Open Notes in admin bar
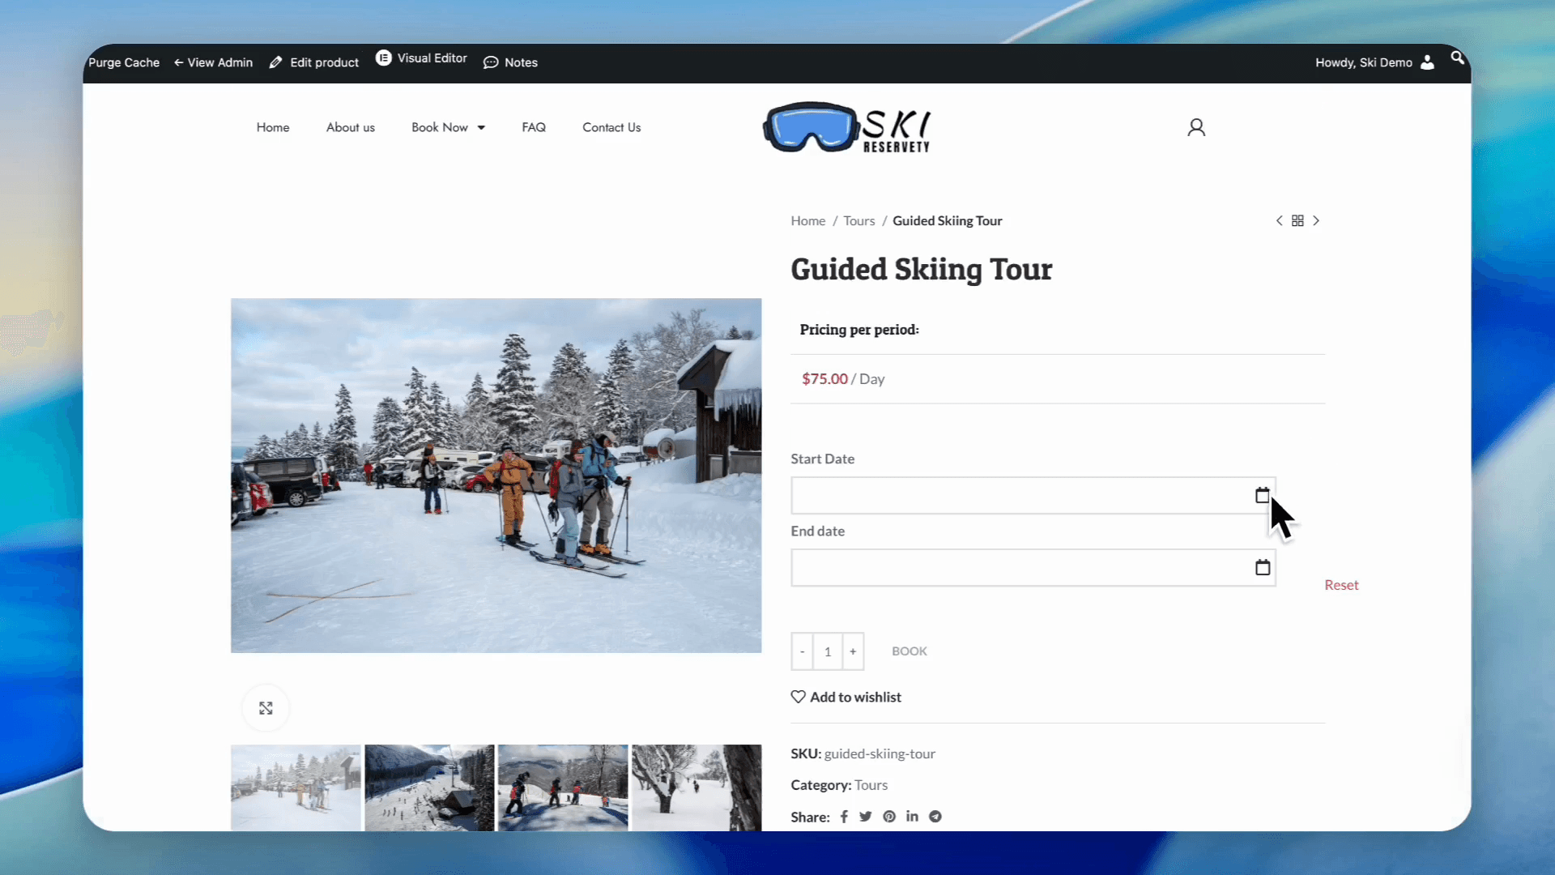The width and height of the screenshot is (1555, 875). click(510, 62)
